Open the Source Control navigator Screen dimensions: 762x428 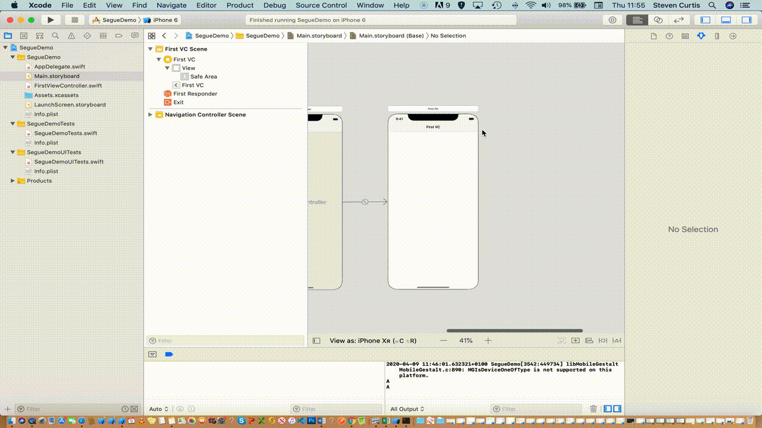[24, 36]
